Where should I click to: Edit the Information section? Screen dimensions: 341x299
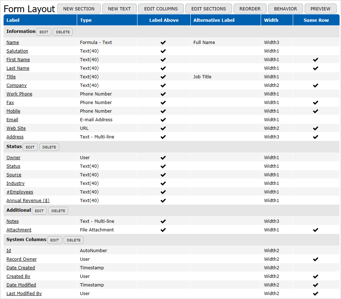point(44,32)
